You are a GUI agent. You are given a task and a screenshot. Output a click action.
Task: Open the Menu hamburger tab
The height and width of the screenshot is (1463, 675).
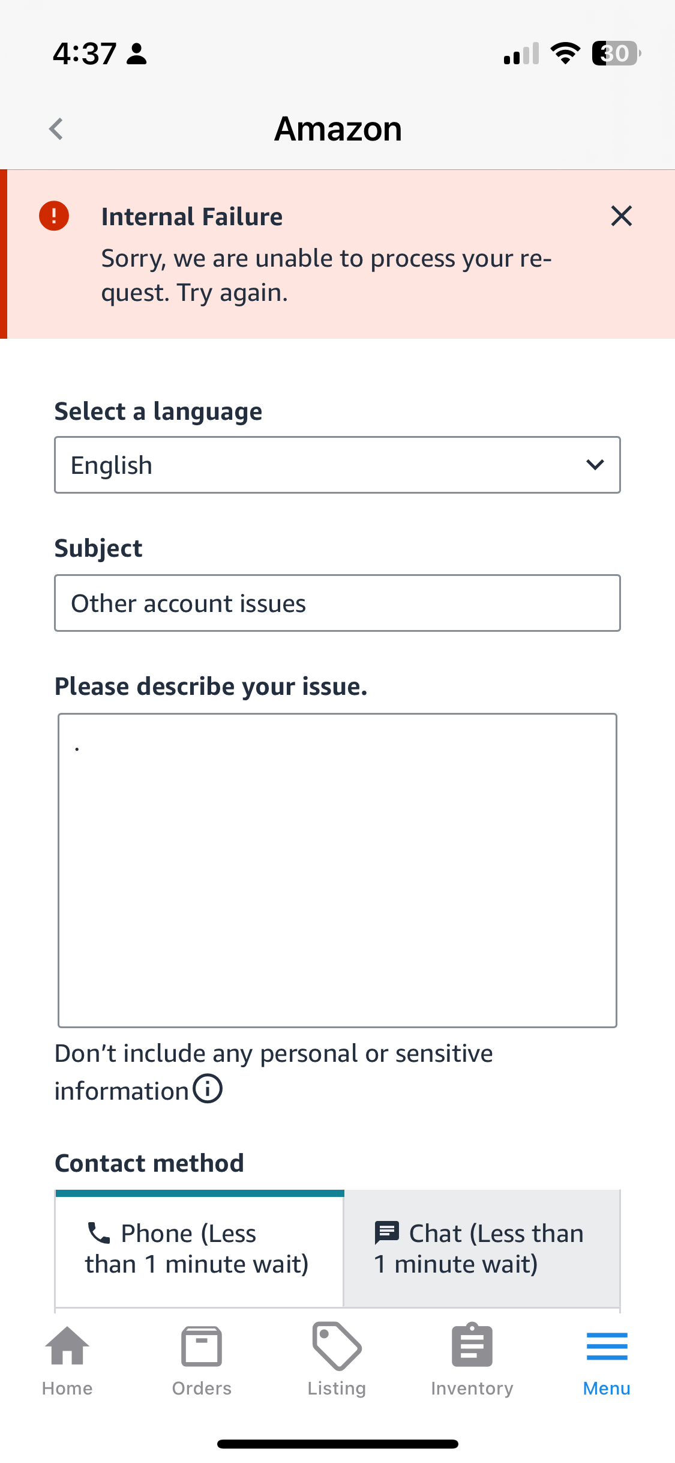pyautogui.click(x=607, y=1362)
